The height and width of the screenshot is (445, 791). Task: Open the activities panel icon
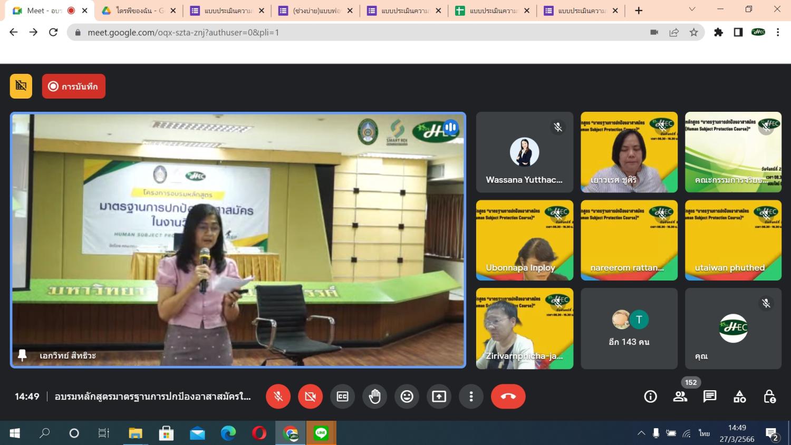[739, 396]
